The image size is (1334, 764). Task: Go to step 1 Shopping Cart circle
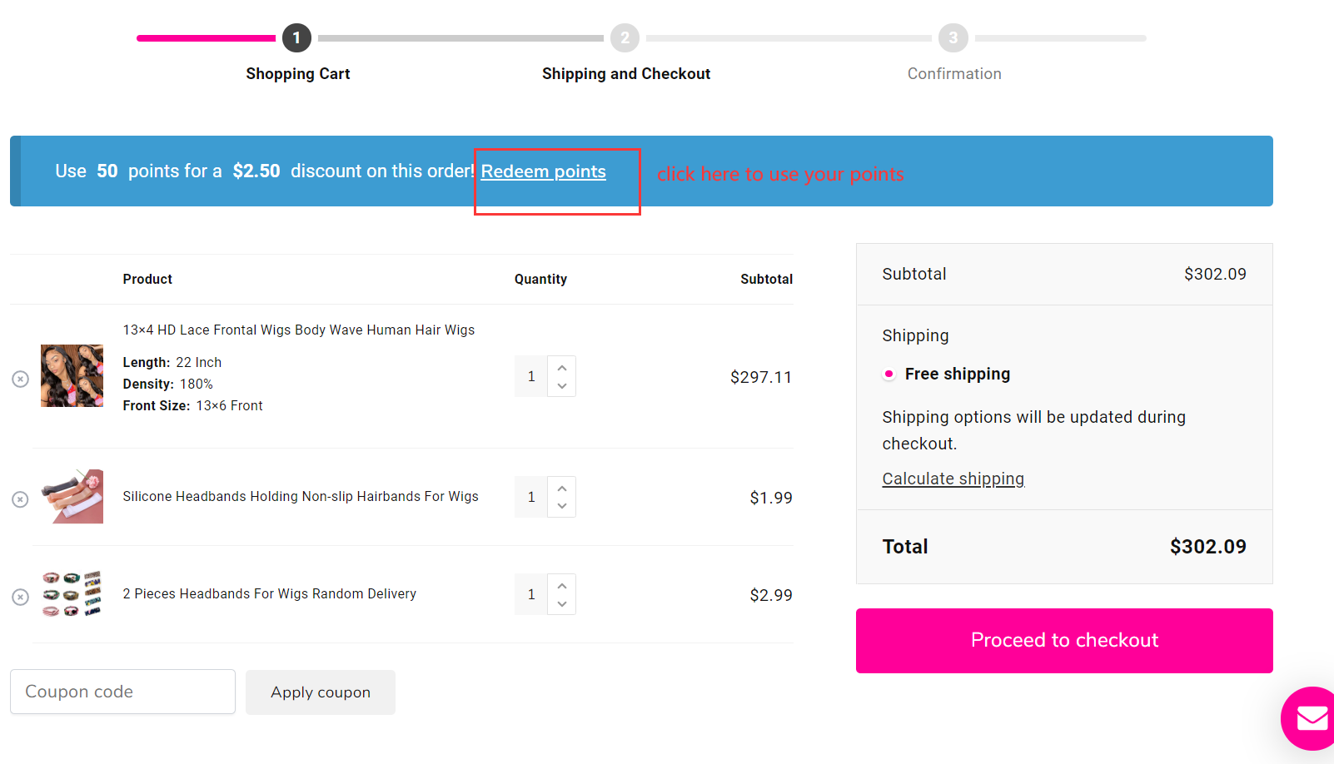296,38
